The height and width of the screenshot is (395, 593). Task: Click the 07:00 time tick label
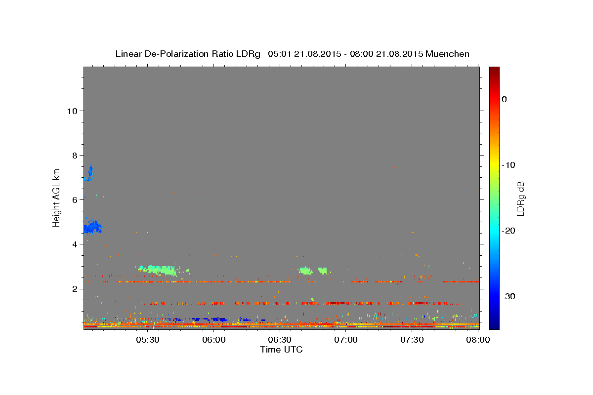click(346, 340)
